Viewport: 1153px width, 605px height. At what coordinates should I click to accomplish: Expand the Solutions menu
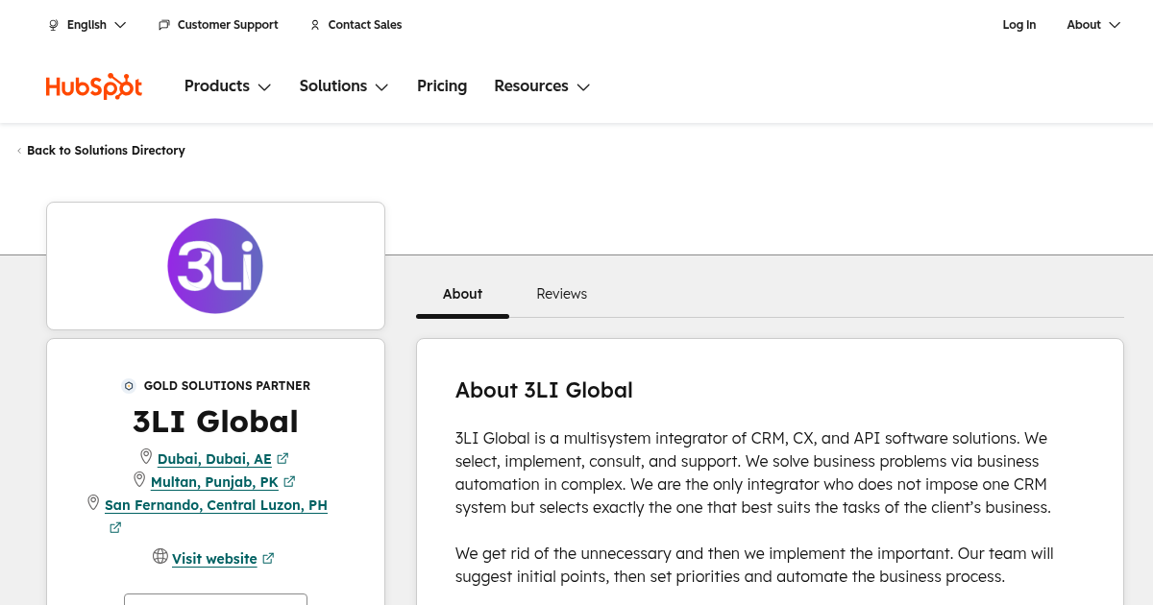pyautogui.click(x=344, y=86)
